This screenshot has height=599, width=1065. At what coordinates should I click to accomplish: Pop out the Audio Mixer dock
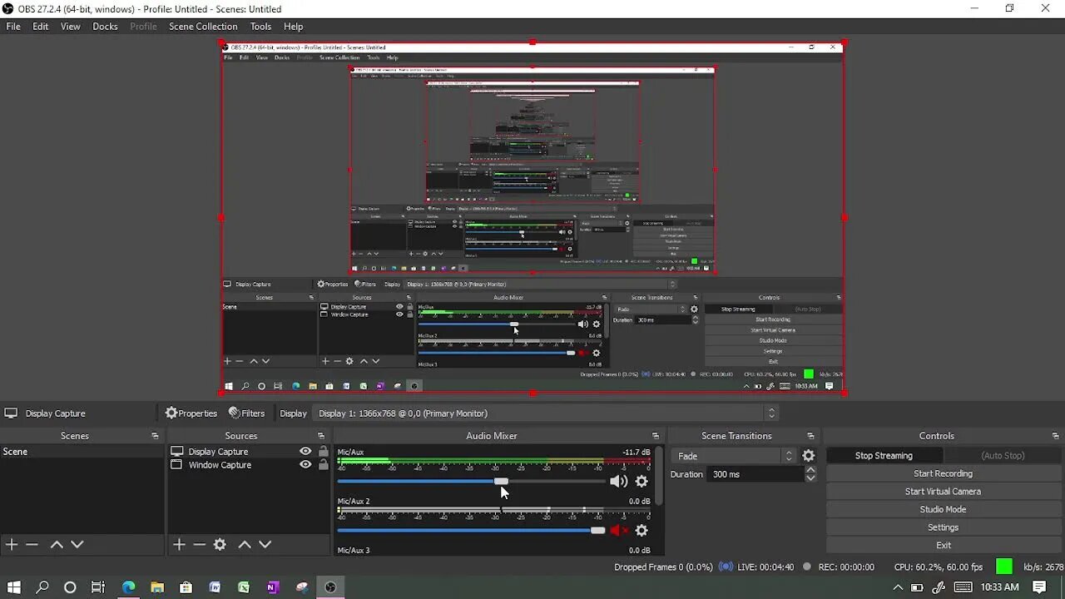point(656,436)
